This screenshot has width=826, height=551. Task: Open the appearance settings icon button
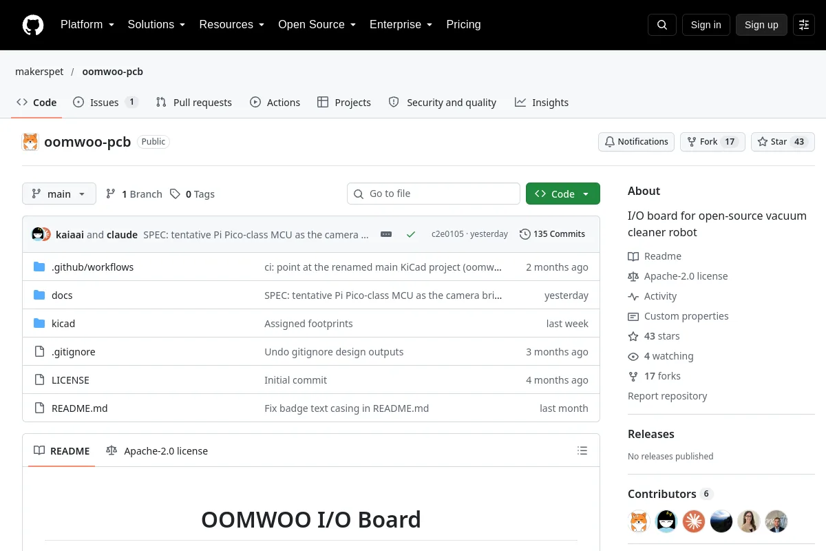click(x=804, y=25)
